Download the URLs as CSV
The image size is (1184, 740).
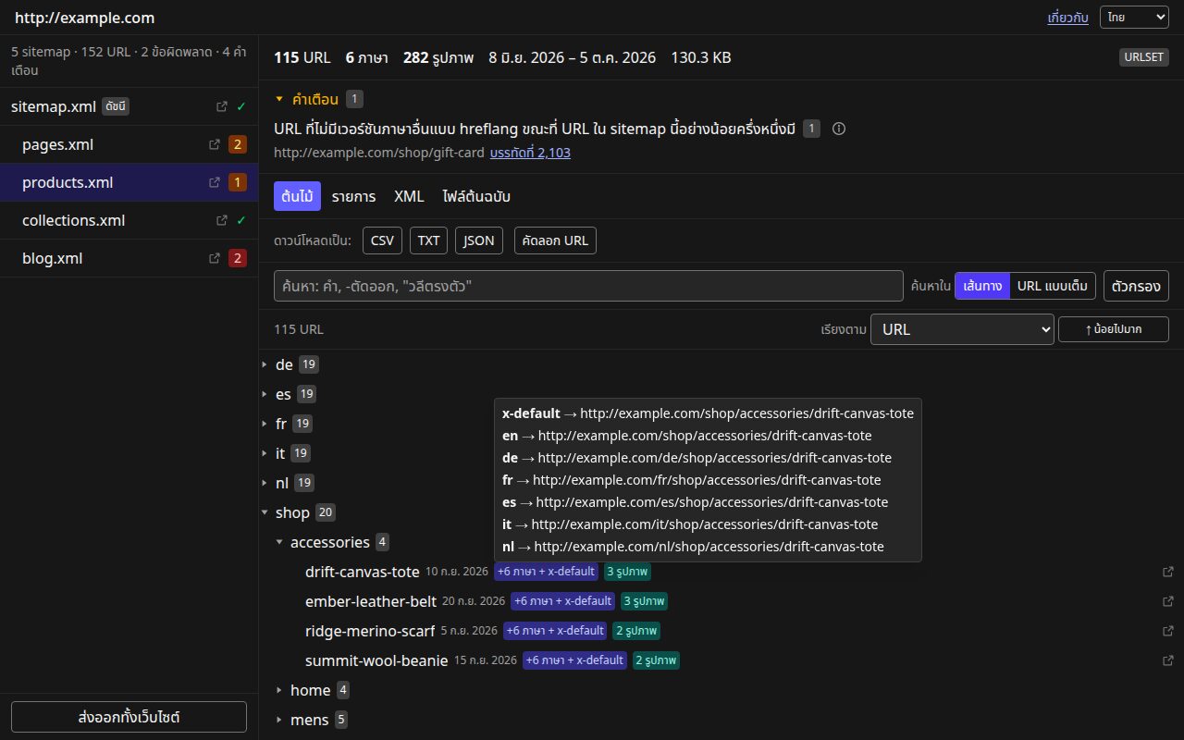click(x=382, y=240)
